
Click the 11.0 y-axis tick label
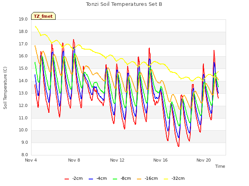(23, 118)
